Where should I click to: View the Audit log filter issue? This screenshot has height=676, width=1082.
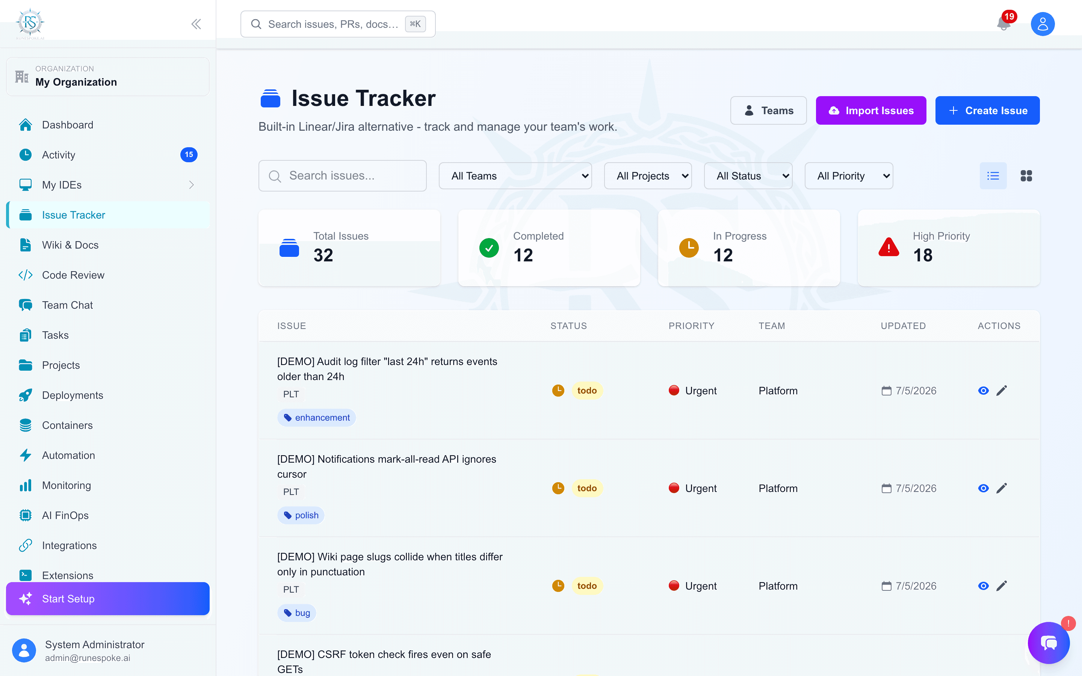coord(983,390)
